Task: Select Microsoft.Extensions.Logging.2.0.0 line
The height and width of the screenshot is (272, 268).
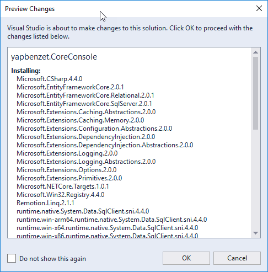Action: tap(67, 153)
